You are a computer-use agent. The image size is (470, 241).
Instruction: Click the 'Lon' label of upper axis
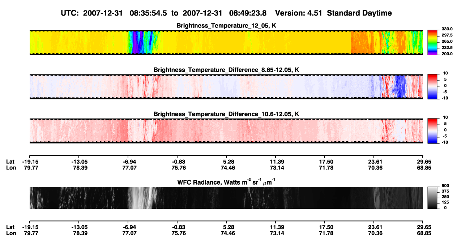coord(10,168)
